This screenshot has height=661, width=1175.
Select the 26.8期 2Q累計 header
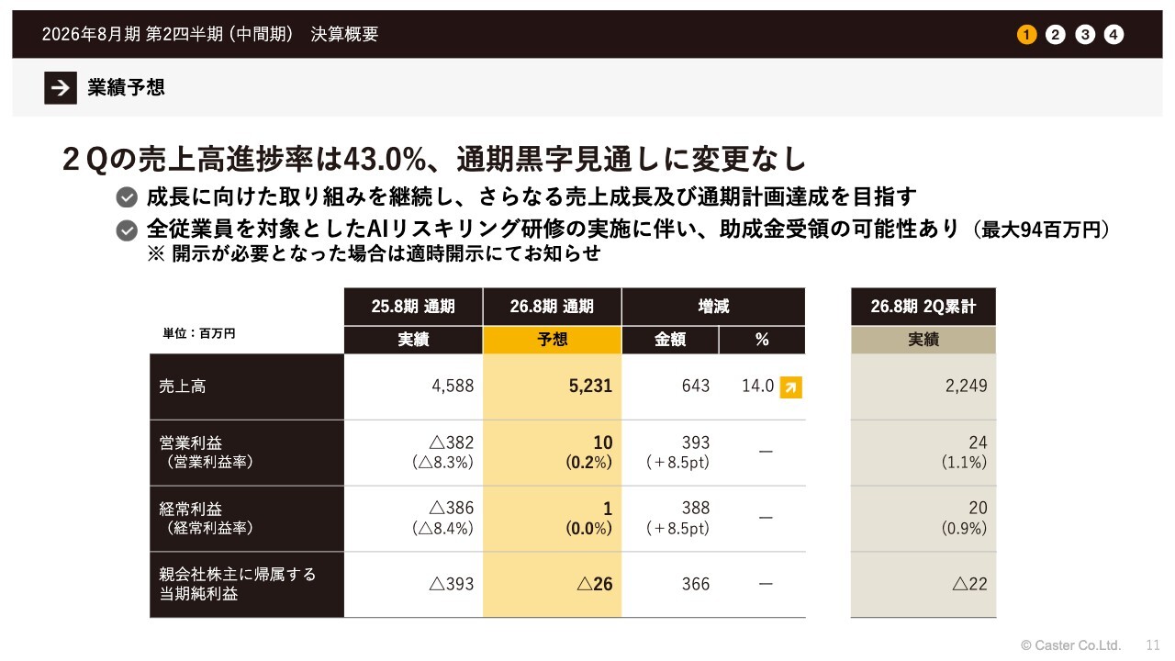click(923, 307)
